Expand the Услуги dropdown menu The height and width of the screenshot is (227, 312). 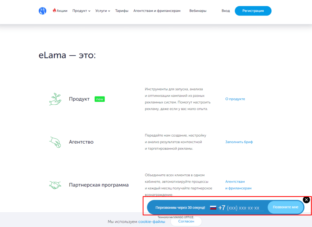[x=103, y=11]
